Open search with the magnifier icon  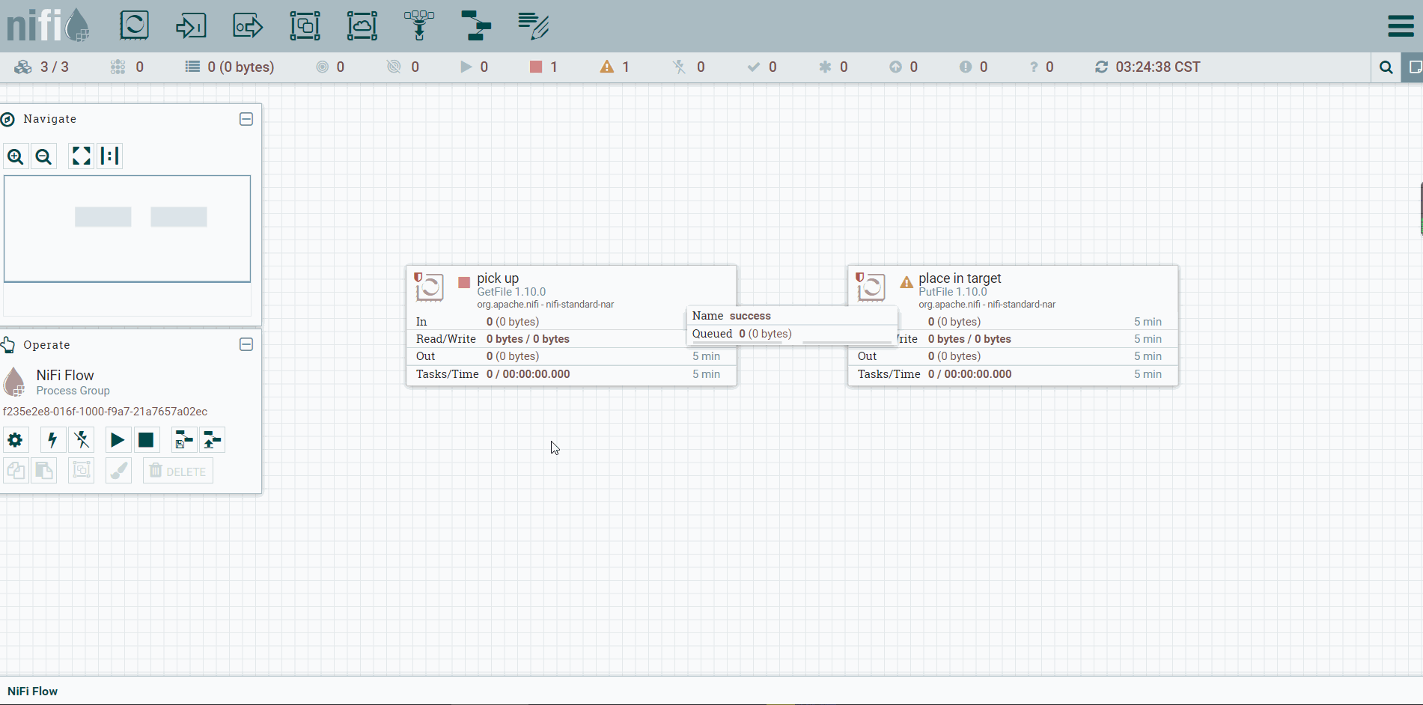click(x=1386, y=67)
